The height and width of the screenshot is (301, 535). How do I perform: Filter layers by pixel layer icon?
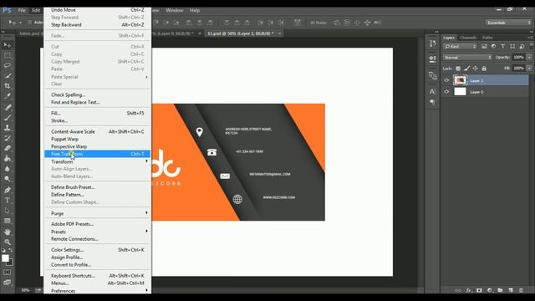click(484, 47)
